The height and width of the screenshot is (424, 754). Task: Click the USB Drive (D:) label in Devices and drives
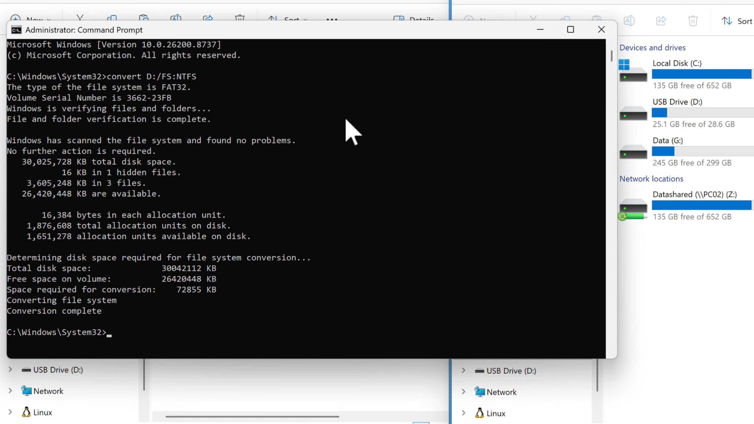coord(677,102)
